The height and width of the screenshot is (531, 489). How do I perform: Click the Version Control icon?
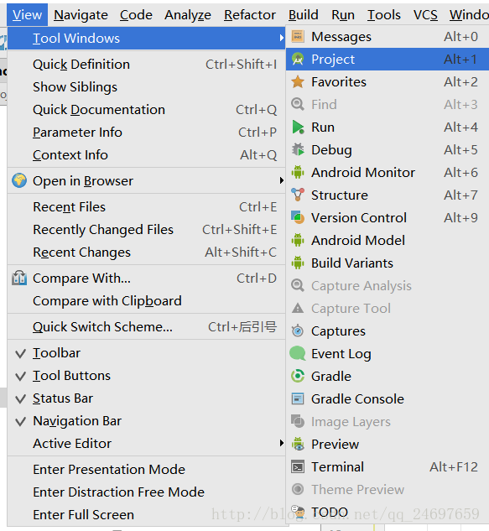pos(298,217)
